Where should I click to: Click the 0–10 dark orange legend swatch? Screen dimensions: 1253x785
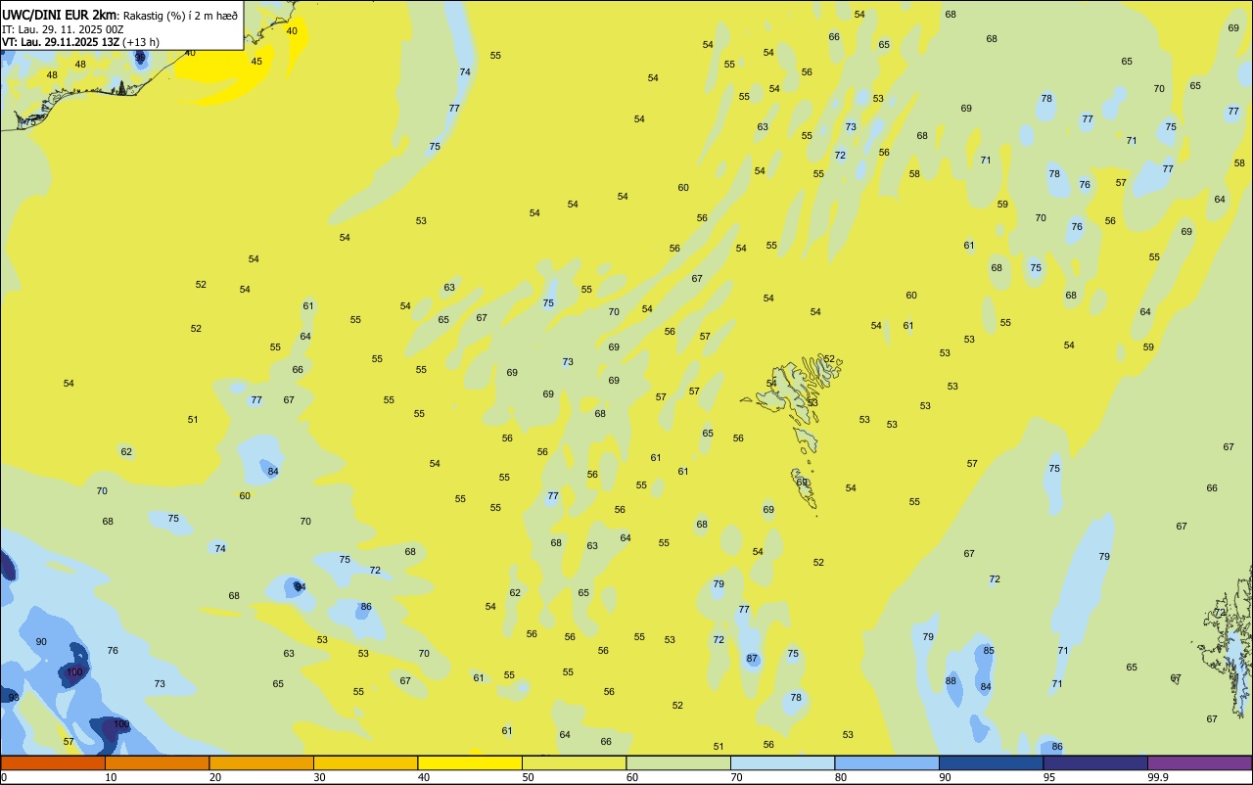53,762
